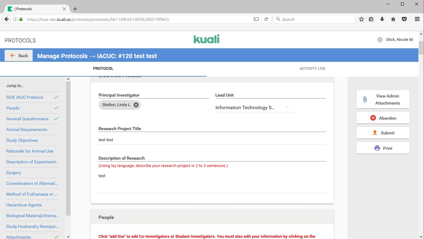
Task: Click the red Abandon X icon
Action: [373, 118]
